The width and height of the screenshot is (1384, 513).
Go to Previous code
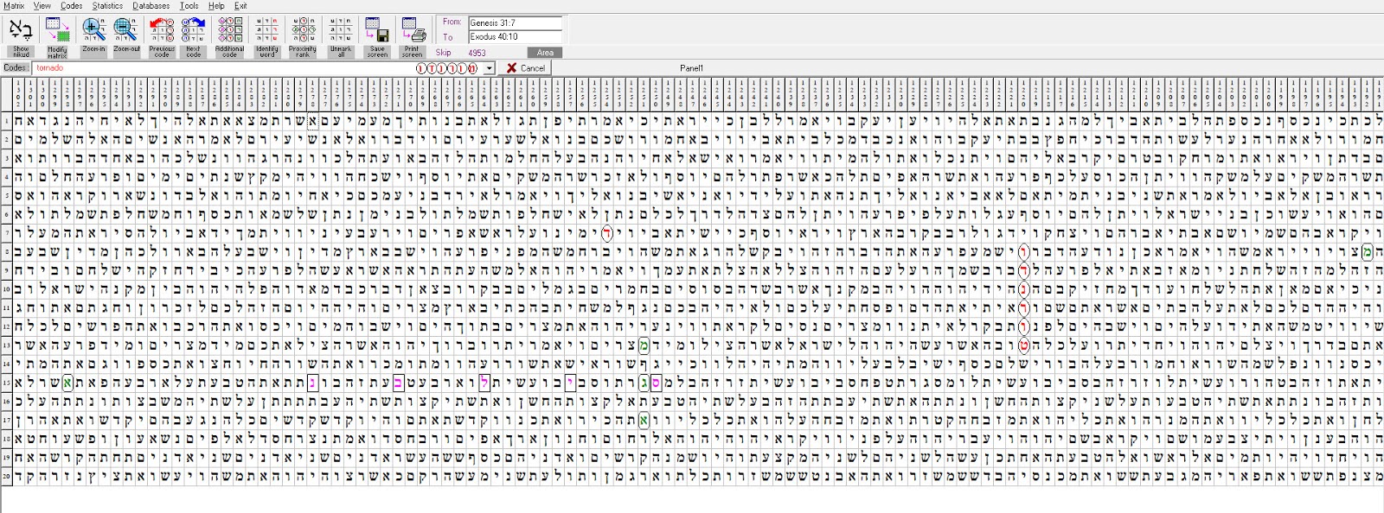tap(162, 37)
